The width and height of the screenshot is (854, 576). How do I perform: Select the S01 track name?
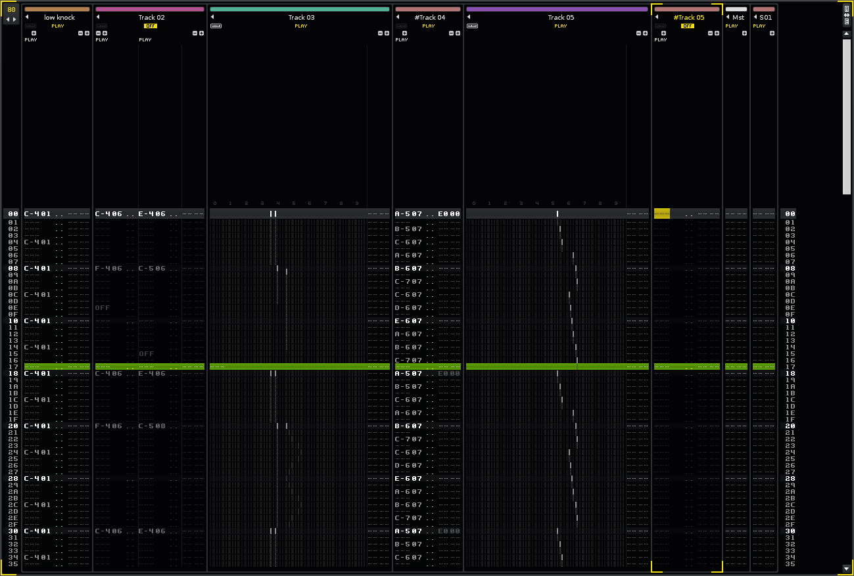tap(766, 17)
